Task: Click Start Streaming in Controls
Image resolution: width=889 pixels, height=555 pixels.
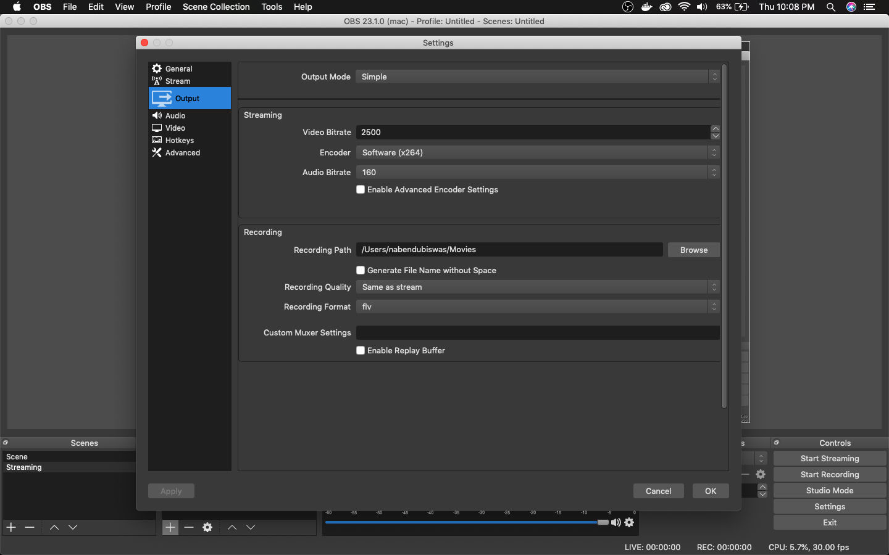Action: (x=830, y=458)
